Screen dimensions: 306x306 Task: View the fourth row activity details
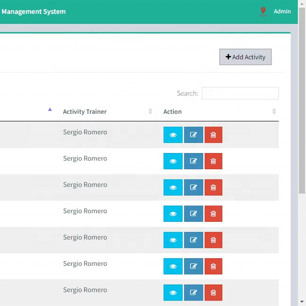(x=173, y=214)
